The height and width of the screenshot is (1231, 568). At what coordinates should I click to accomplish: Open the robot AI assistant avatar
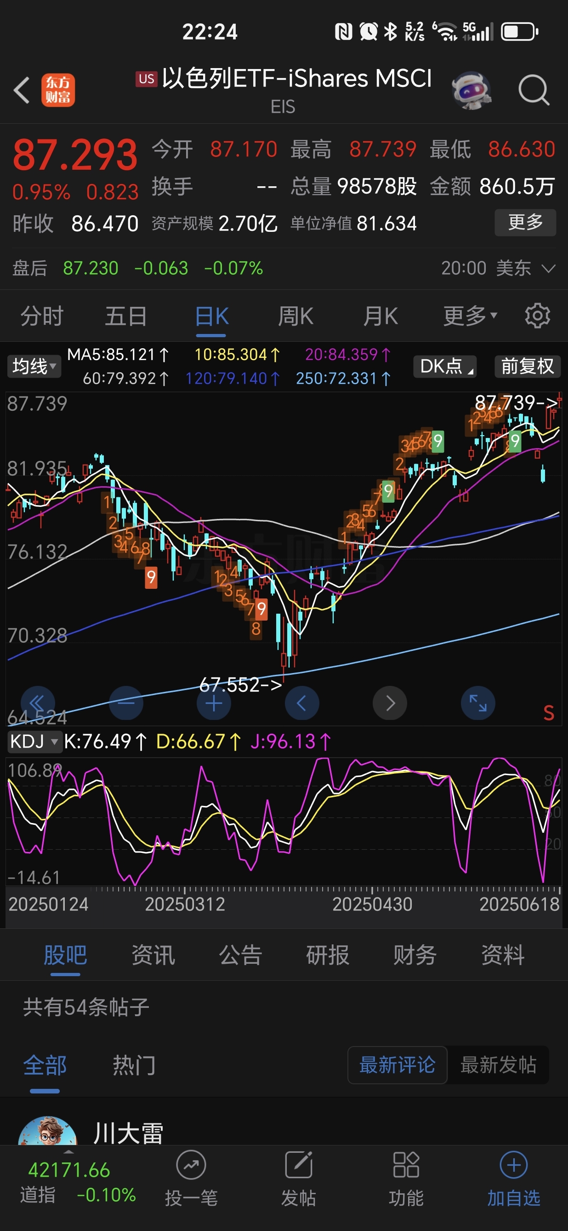pos(471,90)
